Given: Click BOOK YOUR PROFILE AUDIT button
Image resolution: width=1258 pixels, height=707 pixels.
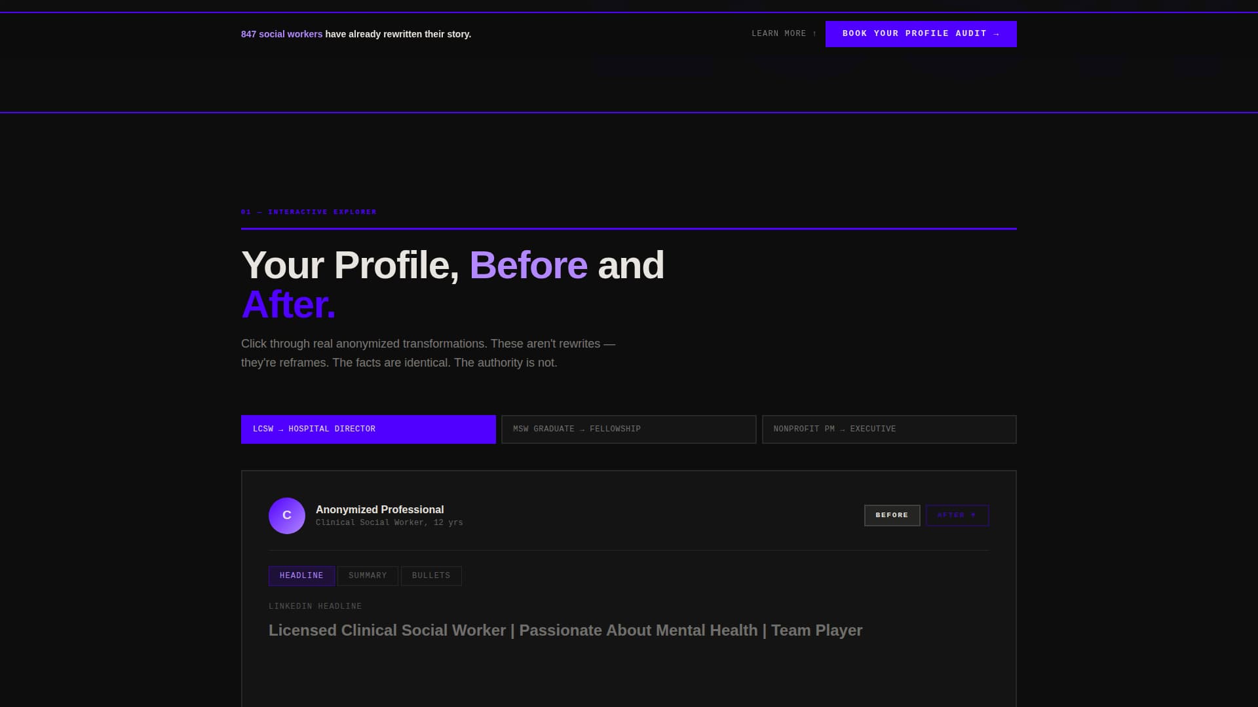Looking at the screenshot, I should click(921, 33).
